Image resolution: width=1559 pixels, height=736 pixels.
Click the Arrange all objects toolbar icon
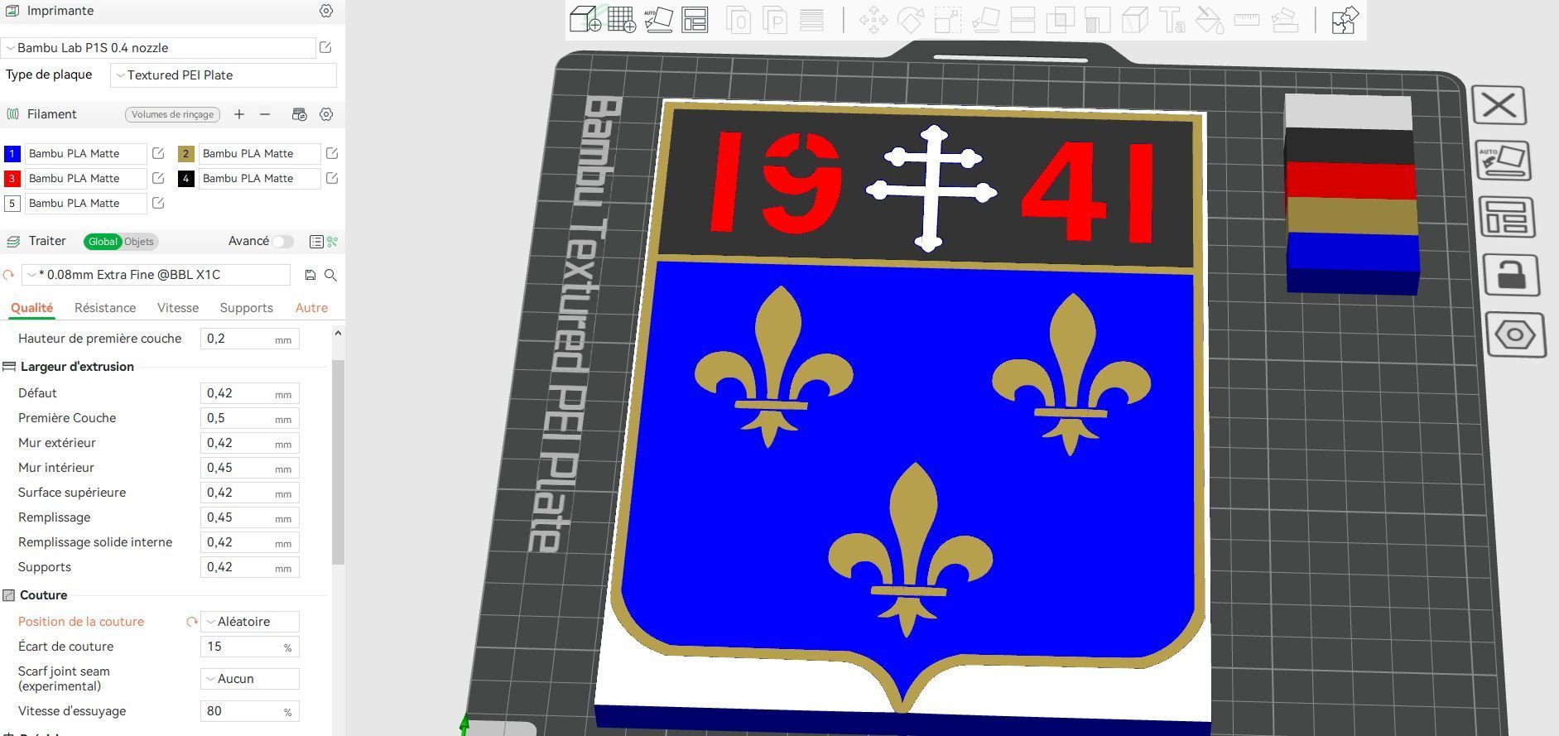(695, 19)
